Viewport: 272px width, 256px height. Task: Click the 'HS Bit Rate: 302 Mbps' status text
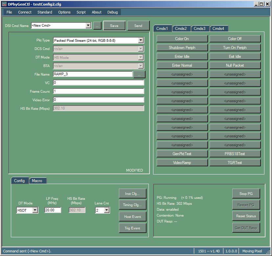[174, 203]
